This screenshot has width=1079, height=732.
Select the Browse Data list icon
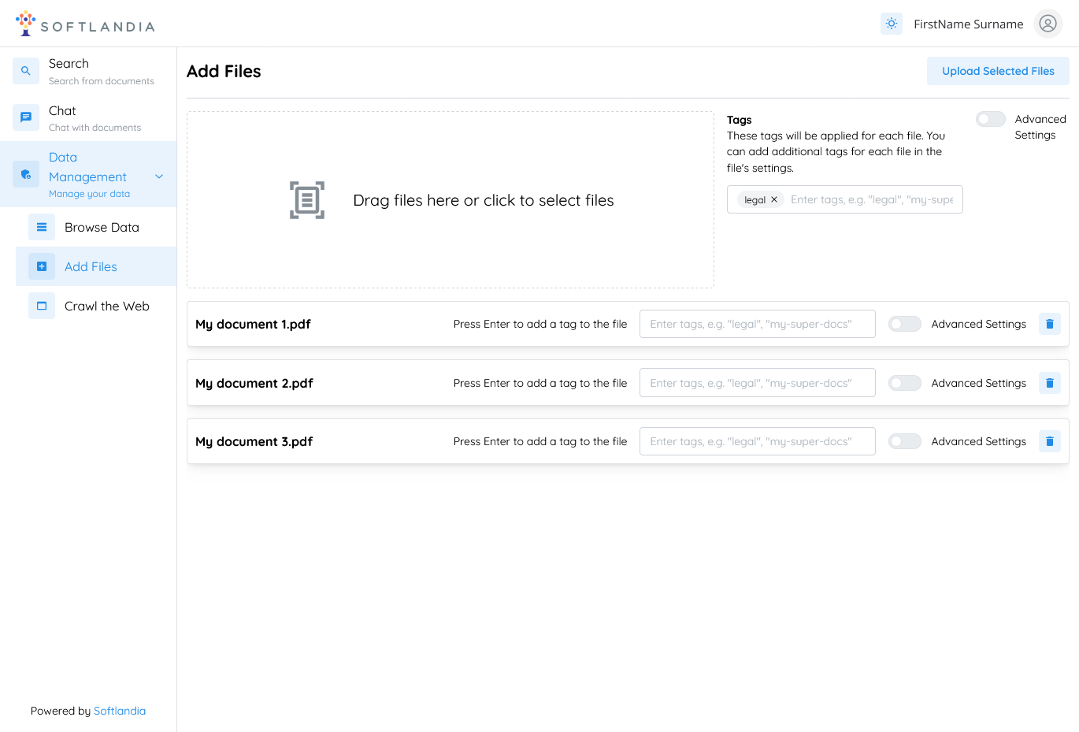[x=41, y=227]
